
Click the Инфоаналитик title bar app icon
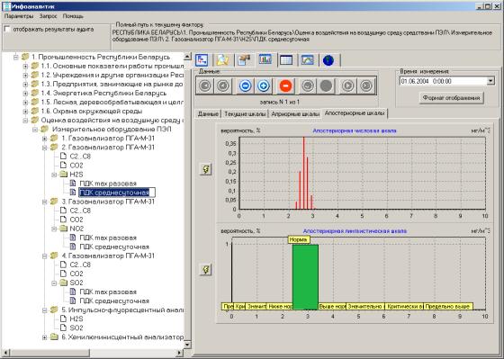coord(6,6)
